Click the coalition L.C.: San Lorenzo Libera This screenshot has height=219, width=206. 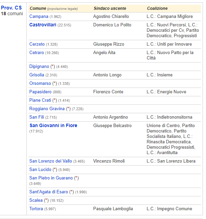pos(171,161)
